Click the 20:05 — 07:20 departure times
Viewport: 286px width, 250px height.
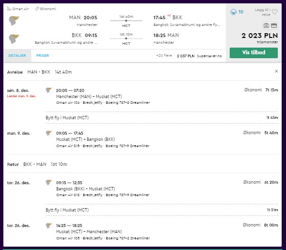(x=70, y=90)
